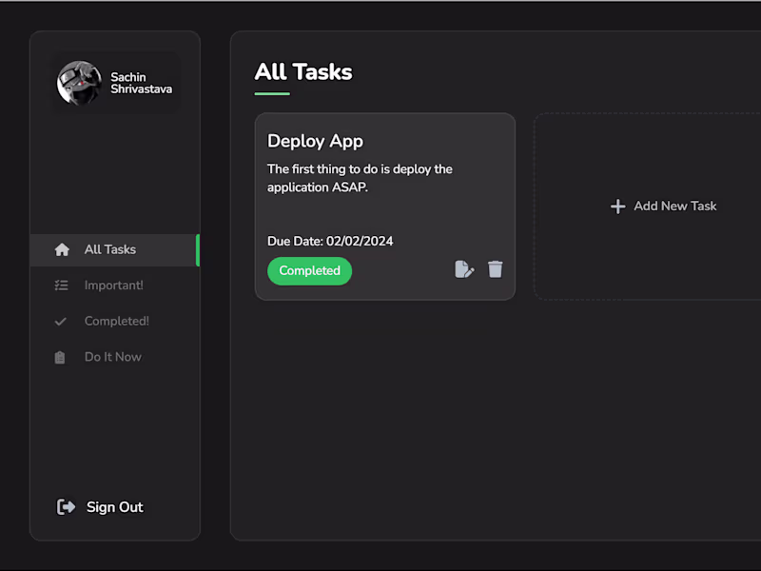
Task: Show the Completed! tasks label in sidebar
Action: pyautogui.click(x=116, y=322)
